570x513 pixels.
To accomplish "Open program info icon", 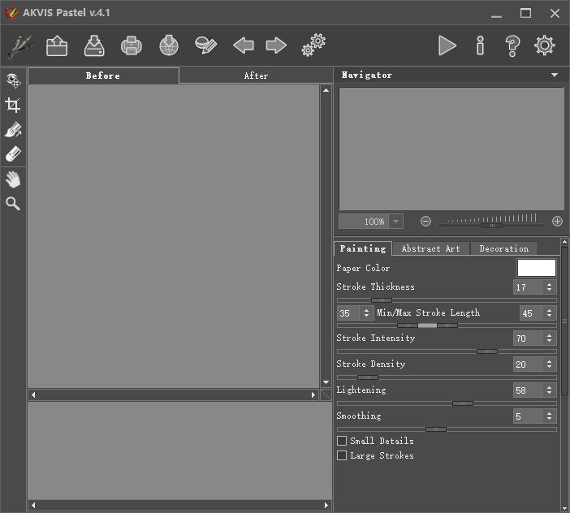I will [x=480, y=45].
